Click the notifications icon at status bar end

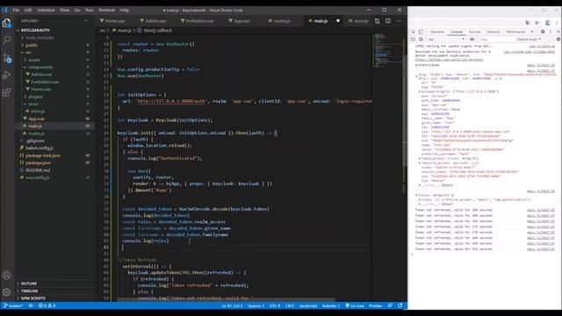[400, 305]
